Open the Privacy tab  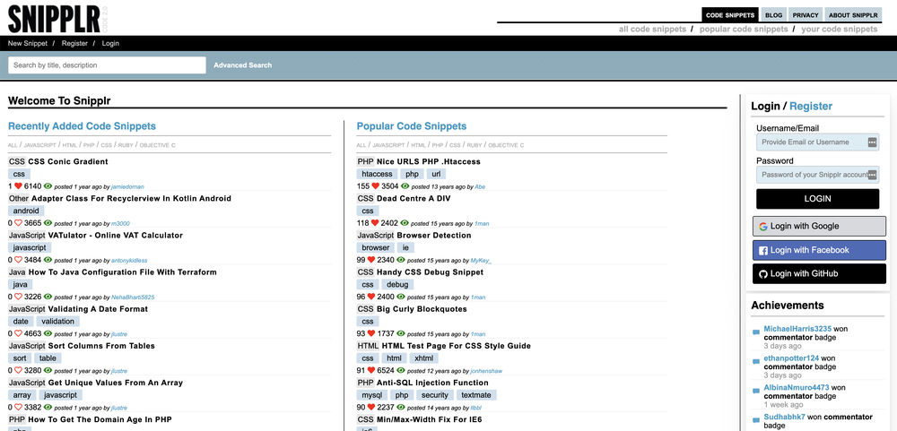click(x=806, y=15)
